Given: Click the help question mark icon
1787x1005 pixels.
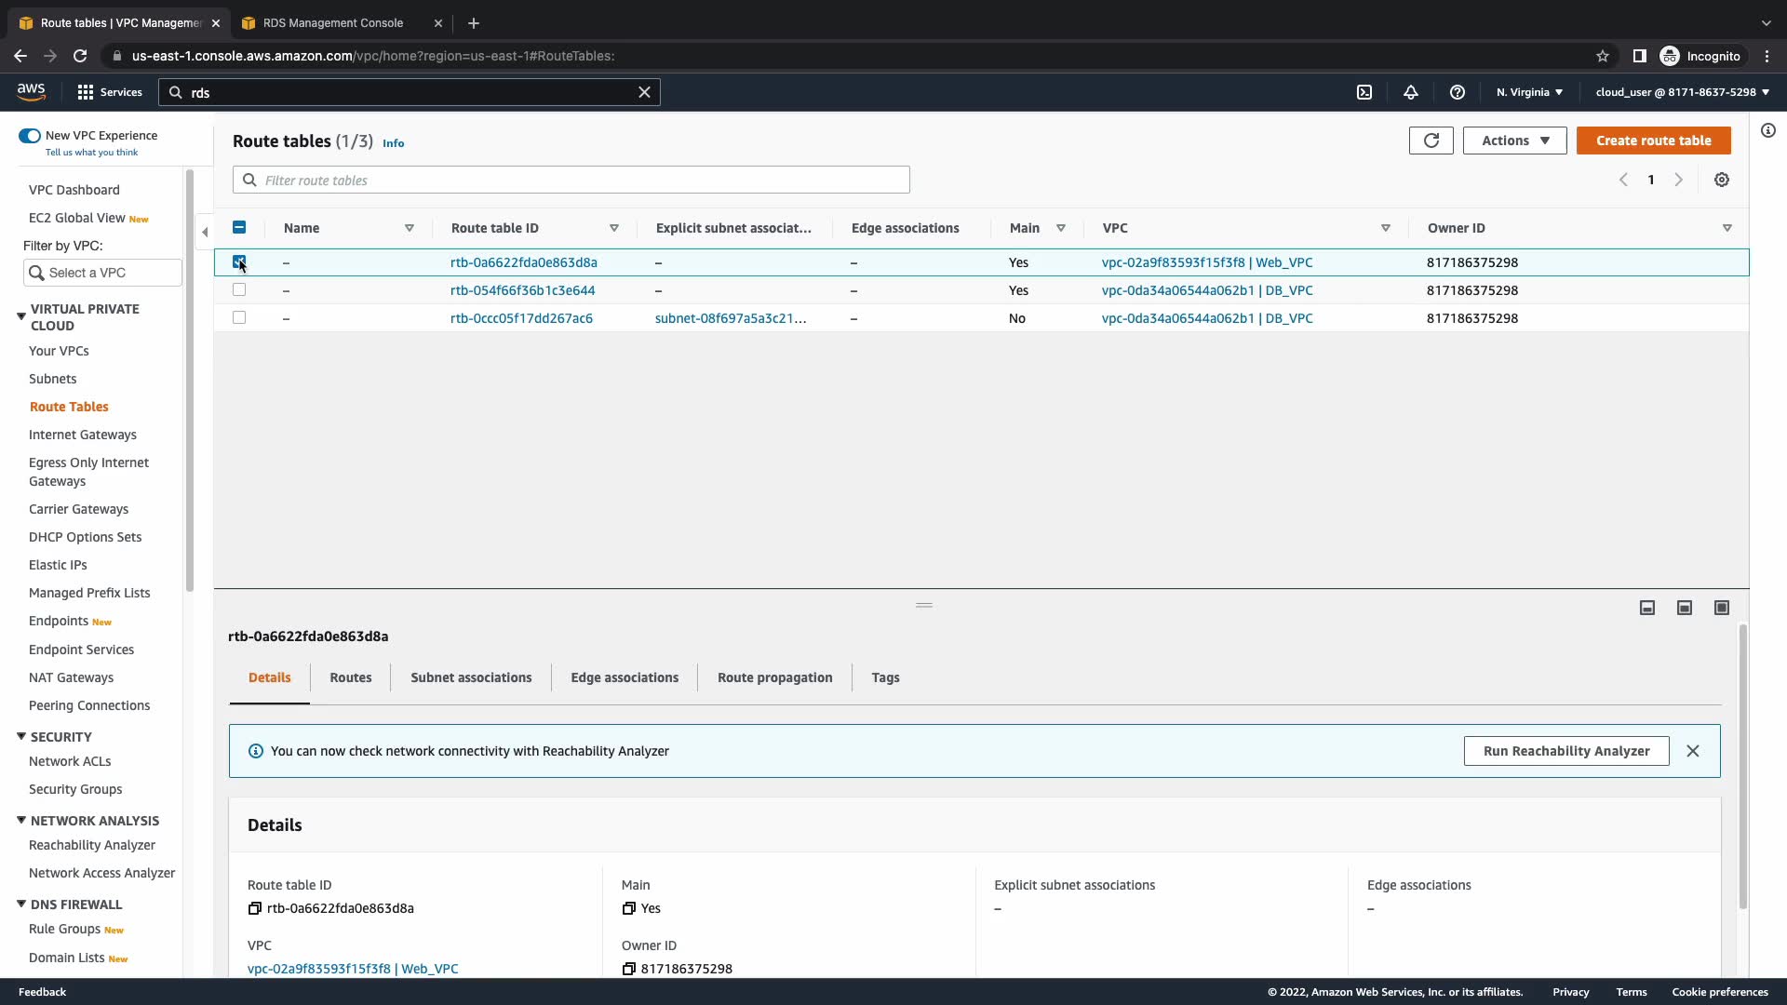Looking at the screenshot, I should [x=1458, y=92].
